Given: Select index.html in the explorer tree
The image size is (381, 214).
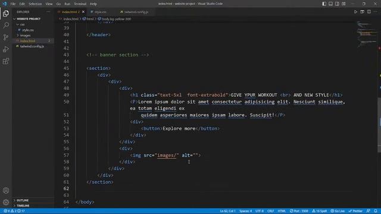Looking at the screenshot, I should (28, 41).
